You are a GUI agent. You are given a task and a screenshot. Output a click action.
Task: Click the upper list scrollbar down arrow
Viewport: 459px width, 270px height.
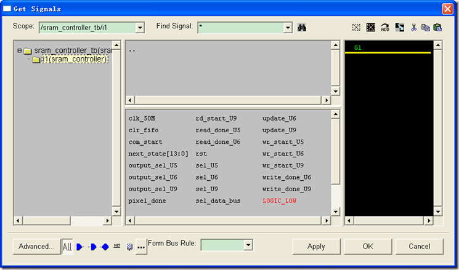point(335,91)
